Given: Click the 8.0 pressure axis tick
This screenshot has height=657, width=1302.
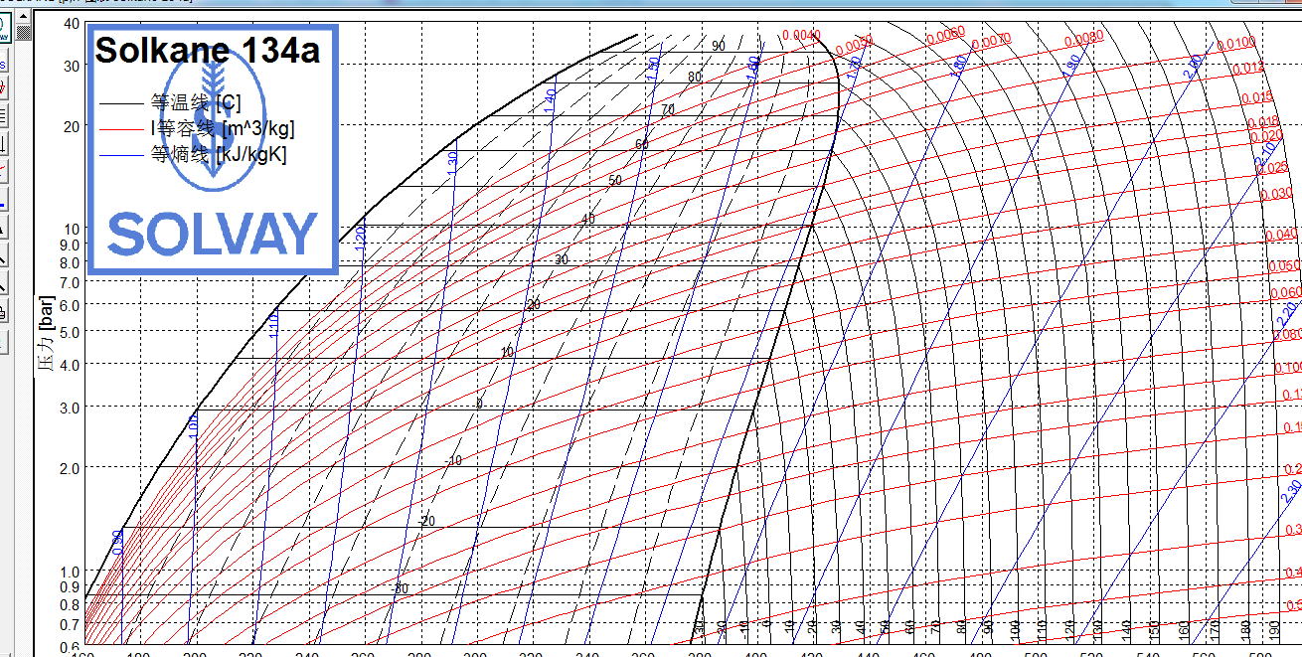Looking at the screenshot, I should [x=69, y=262].
